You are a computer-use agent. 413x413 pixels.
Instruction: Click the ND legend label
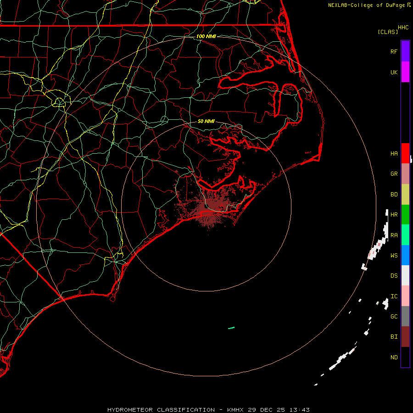(x=394, y=357)
